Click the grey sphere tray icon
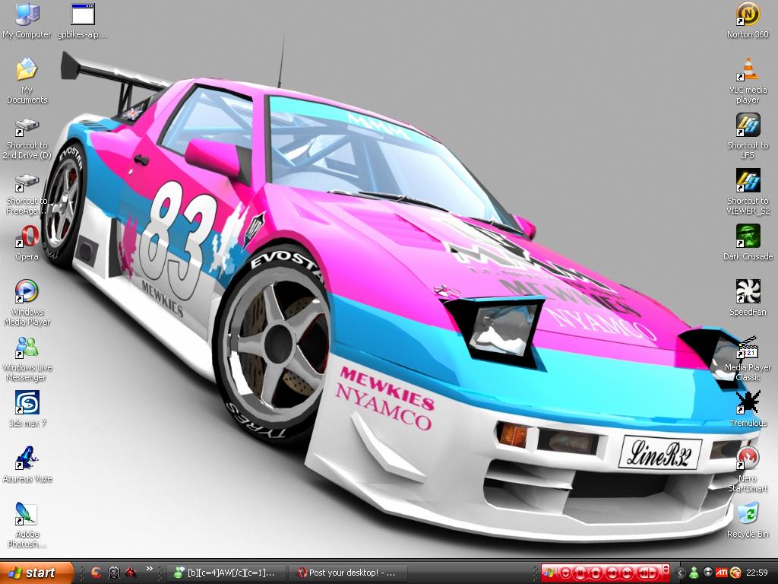Viewport: 778px width, 584px height. click(708, 572)
